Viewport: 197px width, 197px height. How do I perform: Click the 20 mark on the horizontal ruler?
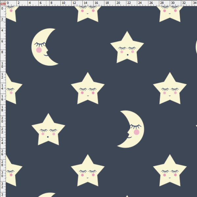point(118,3)
